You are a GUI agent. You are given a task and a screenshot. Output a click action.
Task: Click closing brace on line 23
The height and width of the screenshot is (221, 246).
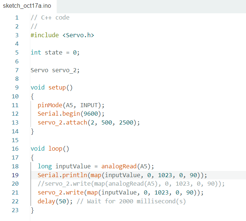(32, 210)
